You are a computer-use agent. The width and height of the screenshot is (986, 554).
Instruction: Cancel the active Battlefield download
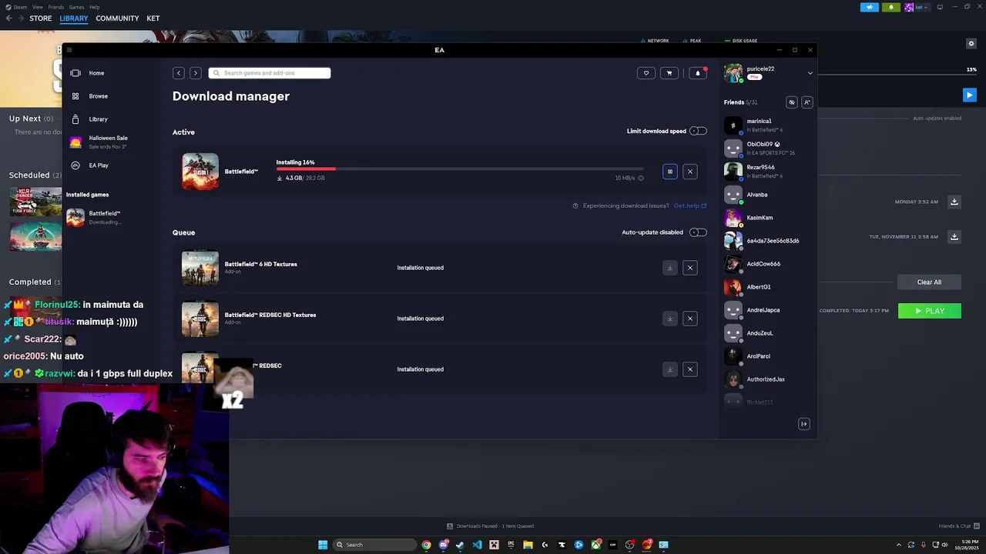[690, 172]
